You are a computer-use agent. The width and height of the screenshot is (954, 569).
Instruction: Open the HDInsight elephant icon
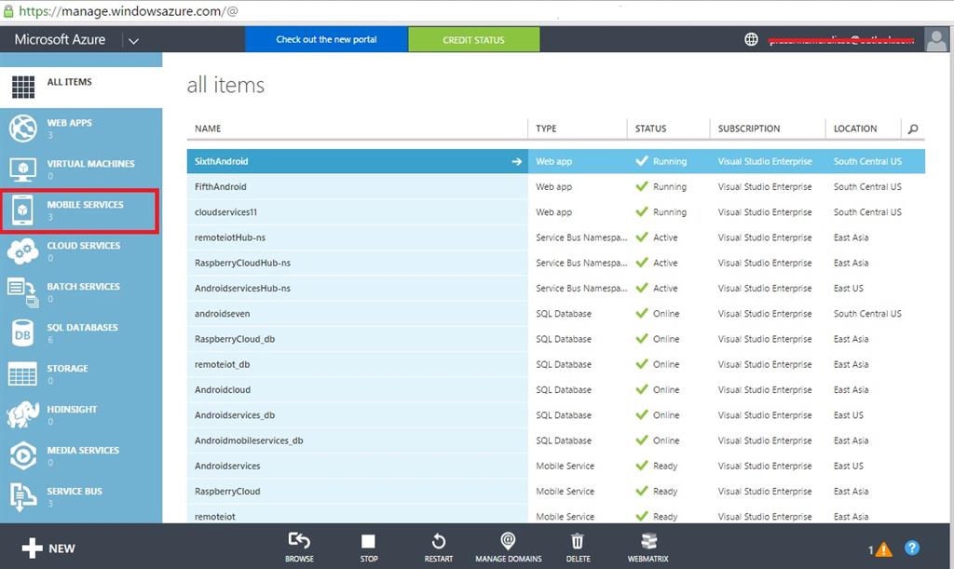(x=23, y=414)
